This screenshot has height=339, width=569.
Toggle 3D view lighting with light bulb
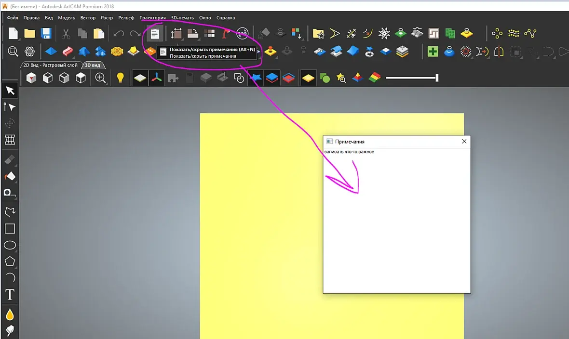pos(120,78)
